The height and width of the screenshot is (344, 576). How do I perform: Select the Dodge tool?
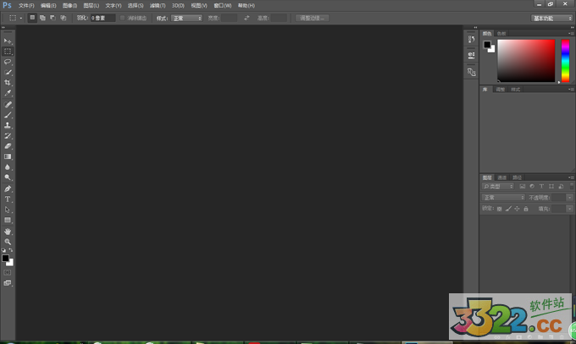point(8,177)
